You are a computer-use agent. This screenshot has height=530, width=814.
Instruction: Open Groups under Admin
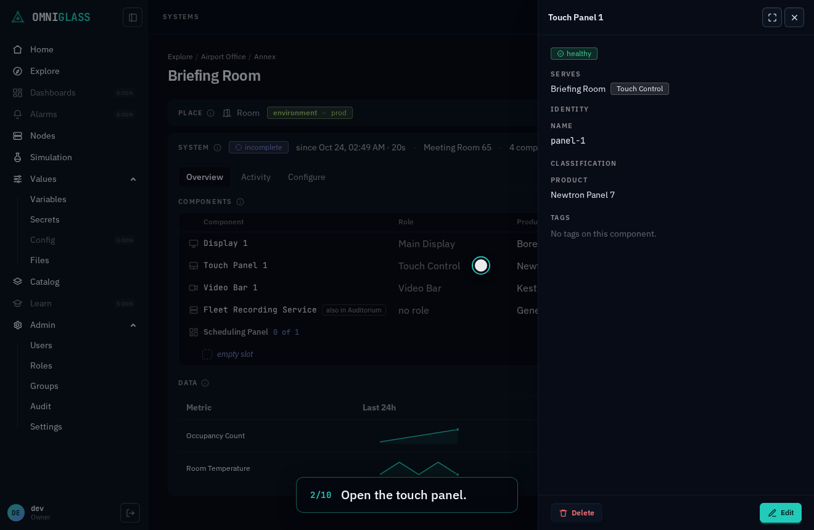pos(44,386)
